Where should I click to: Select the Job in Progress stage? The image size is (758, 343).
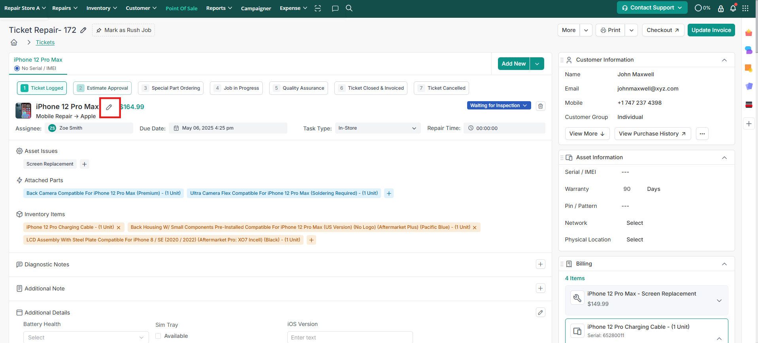tap(236, 88)
